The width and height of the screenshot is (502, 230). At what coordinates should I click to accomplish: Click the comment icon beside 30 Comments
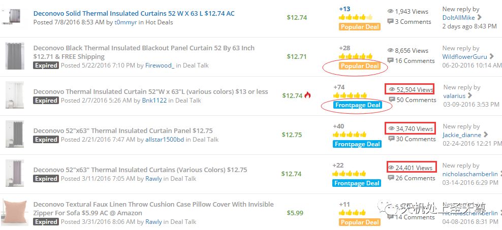[391, 139]
